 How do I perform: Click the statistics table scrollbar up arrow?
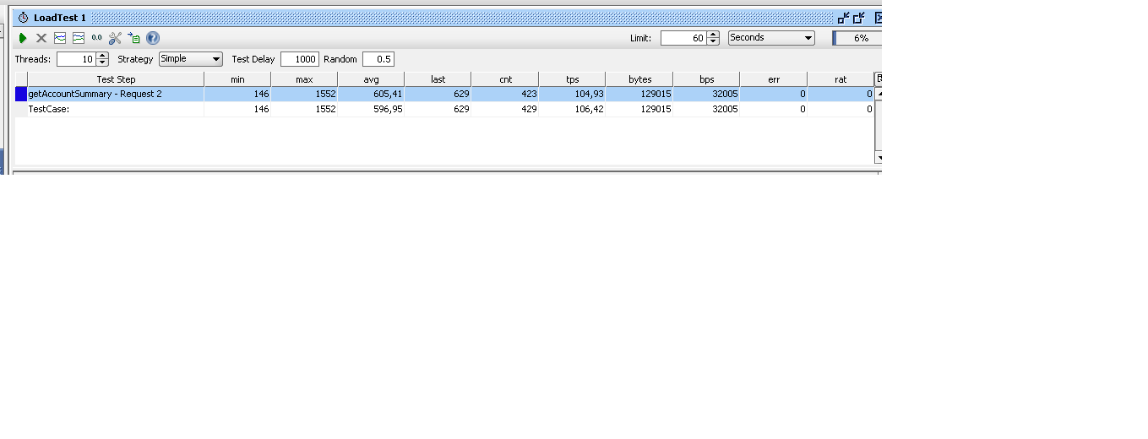879,94
